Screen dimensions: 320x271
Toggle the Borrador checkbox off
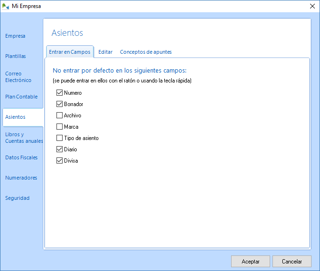click(59, 104)
